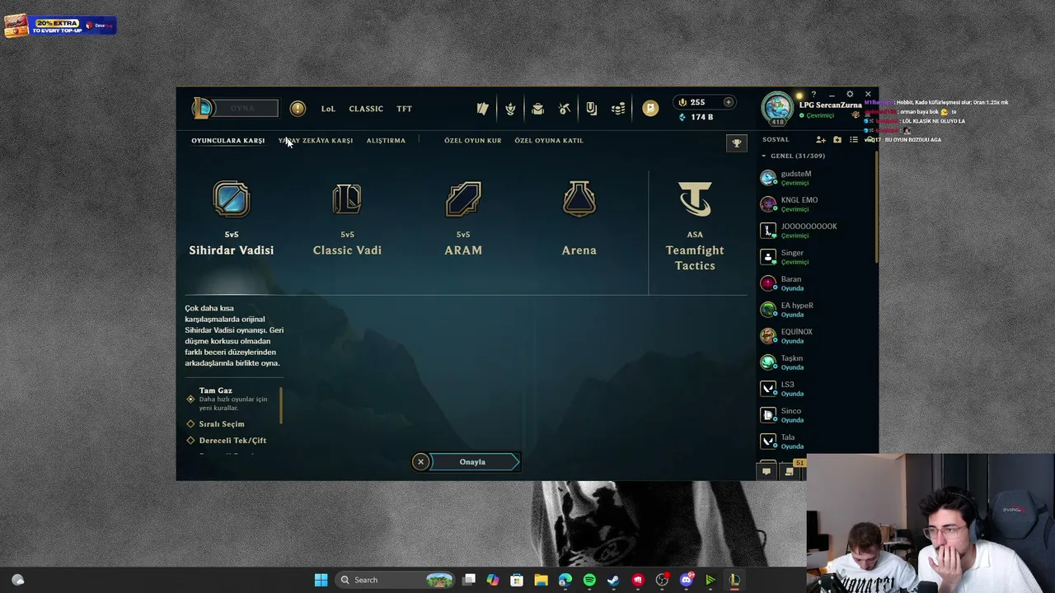
Task: Open friend Taşkın in the social list
Action: [x=816, y=362]
